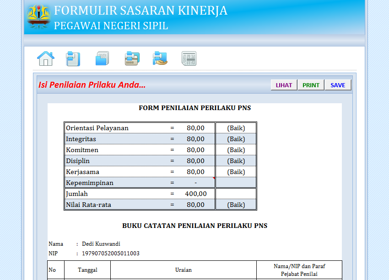Click the Integritas (Baik) rating cell

click(x=236, y=139)
